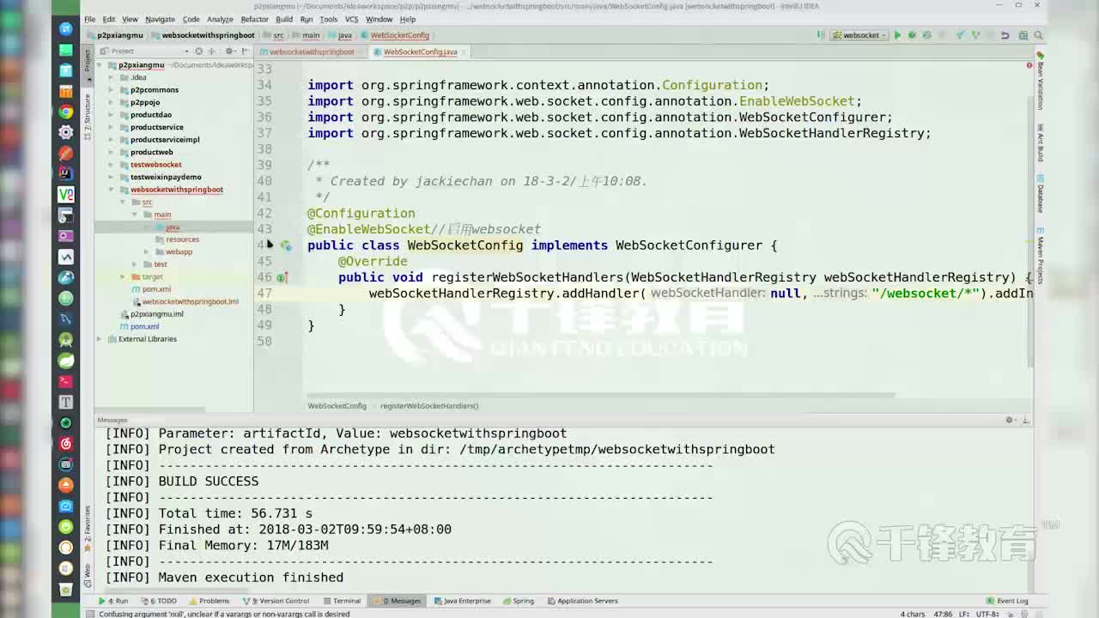Open Search Everywhere with magnifier icon

pyautogui.click(x=1038, y=35)
